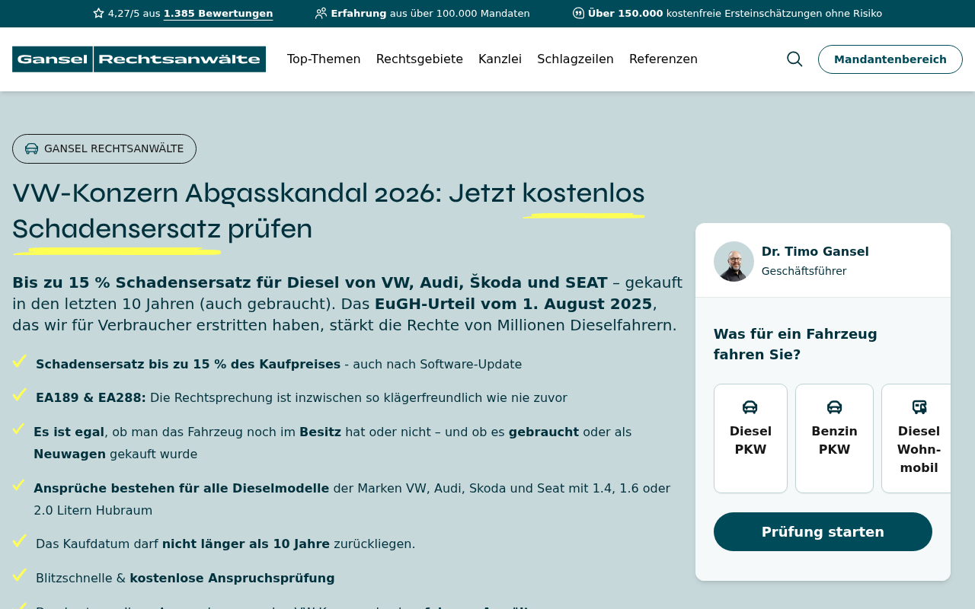
Task: Select Benzin PKW vehicle option
Action: coord(834,438)
